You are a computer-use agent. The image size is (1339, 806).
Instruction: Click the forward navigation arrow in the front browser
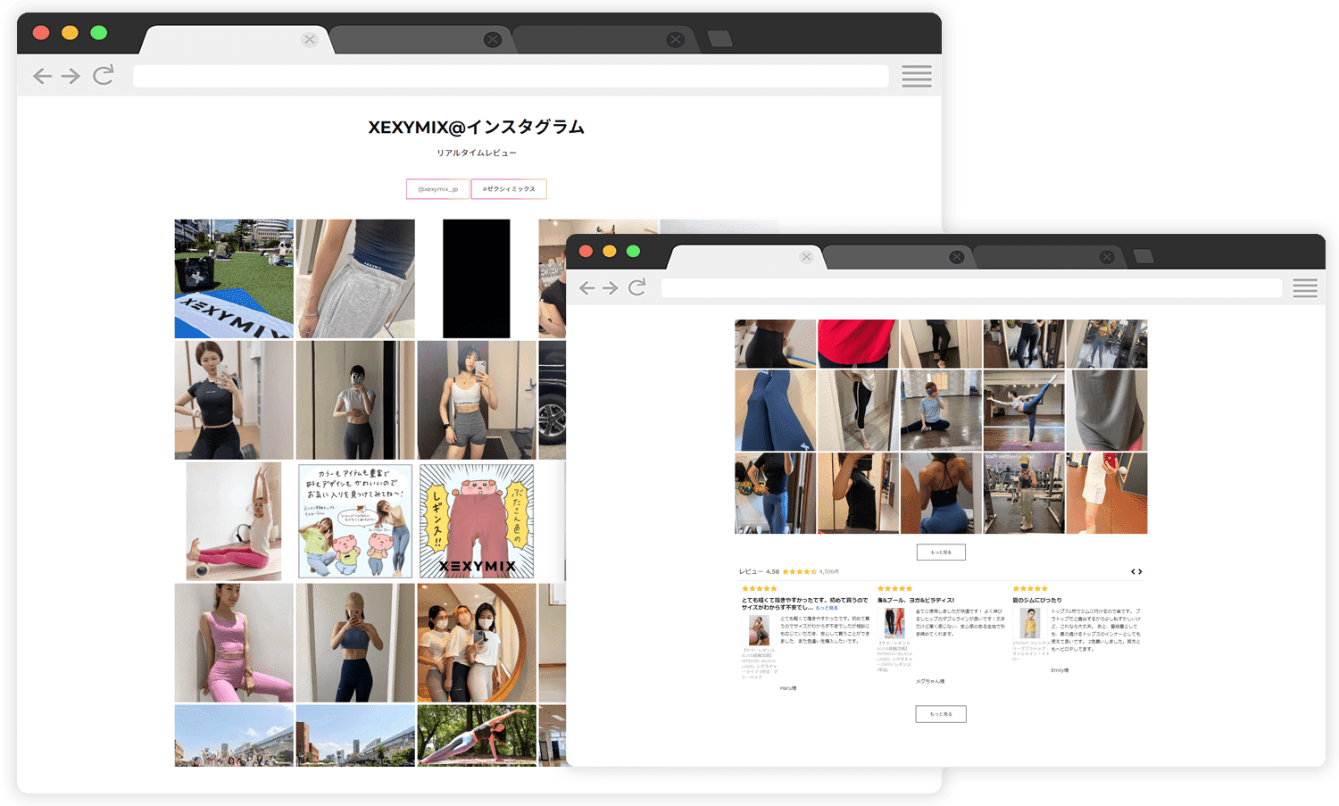point(611,287)
